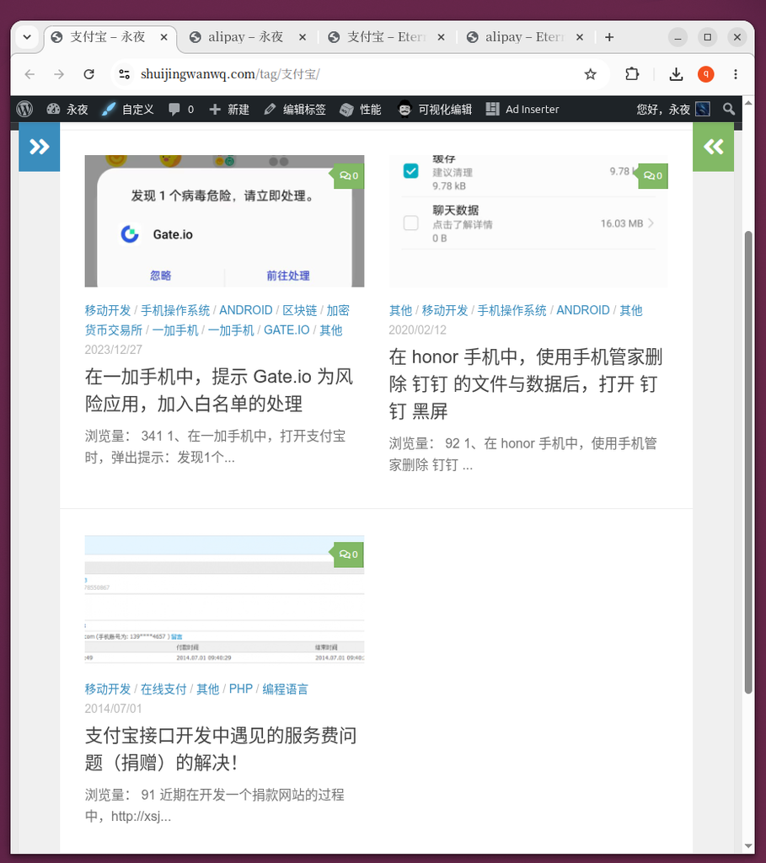This screenshot has width=766, height=863.
Task: Open comments bubble showing 0 in admin bar
Action: point(181,109)
